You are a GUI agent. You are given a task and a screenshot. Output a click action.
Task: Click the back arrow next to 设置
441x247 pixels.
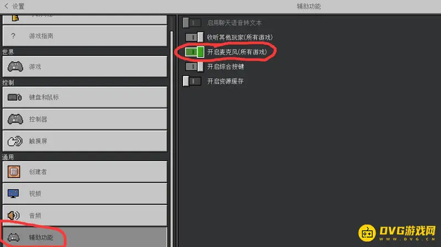pos(6,6)
